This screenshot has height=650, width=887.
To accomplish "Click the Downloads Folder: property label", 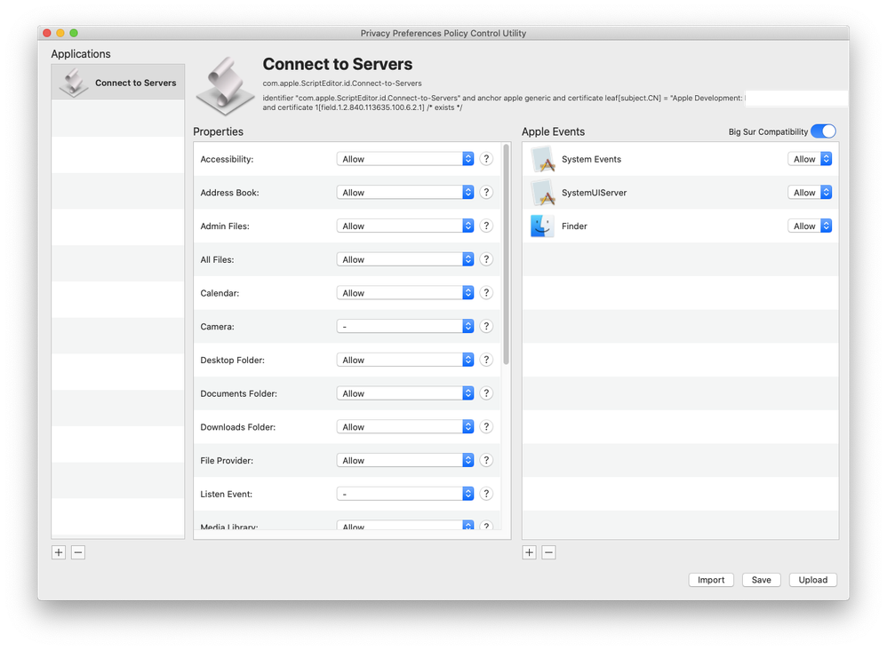I will 237,427.
